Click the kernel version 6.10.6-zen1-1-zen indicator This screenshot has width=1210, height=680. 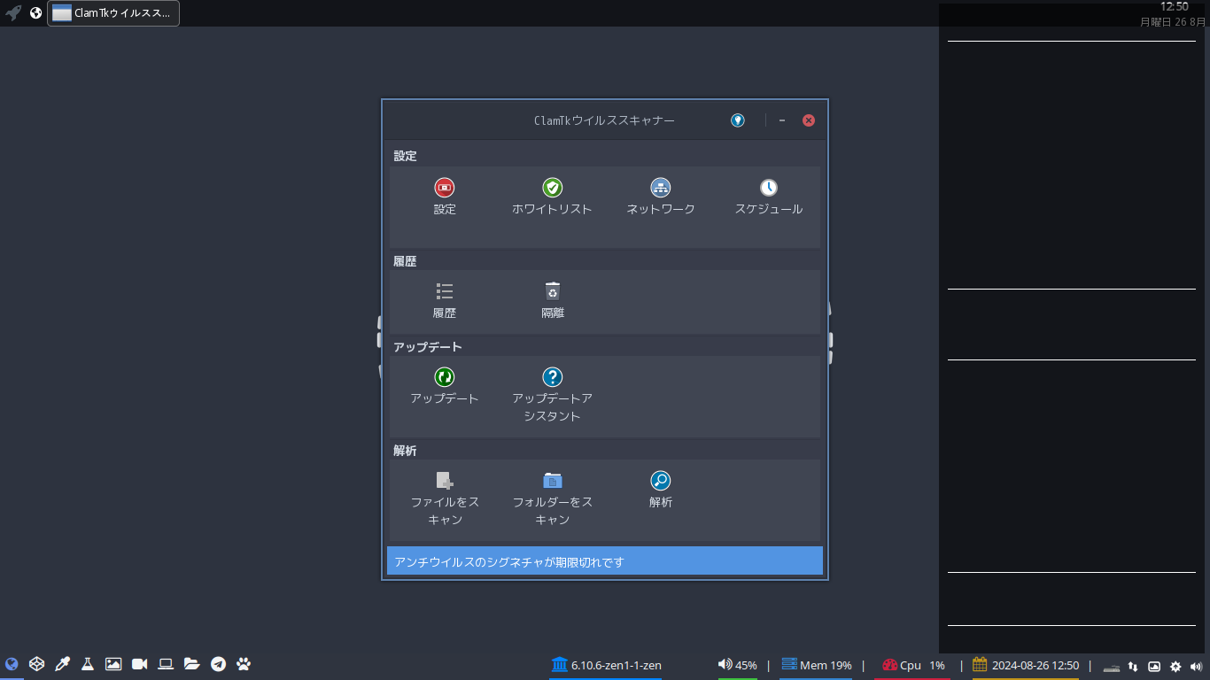coord(606,665)
